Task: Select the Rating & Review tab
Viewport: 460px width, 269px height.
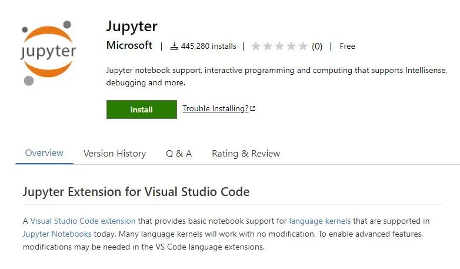Action: (x=246, y=154)
